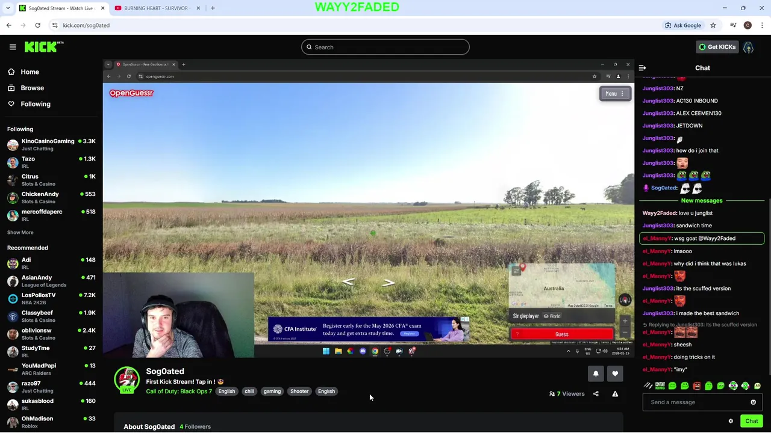The image size is (771, 433).
Task: Click the Chrome icon in streamed taskbar
Action: pos(375,351)
